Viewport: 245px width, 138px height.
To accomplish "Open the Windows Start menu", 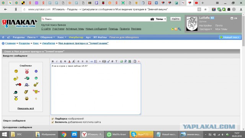I will coord(4,135).
